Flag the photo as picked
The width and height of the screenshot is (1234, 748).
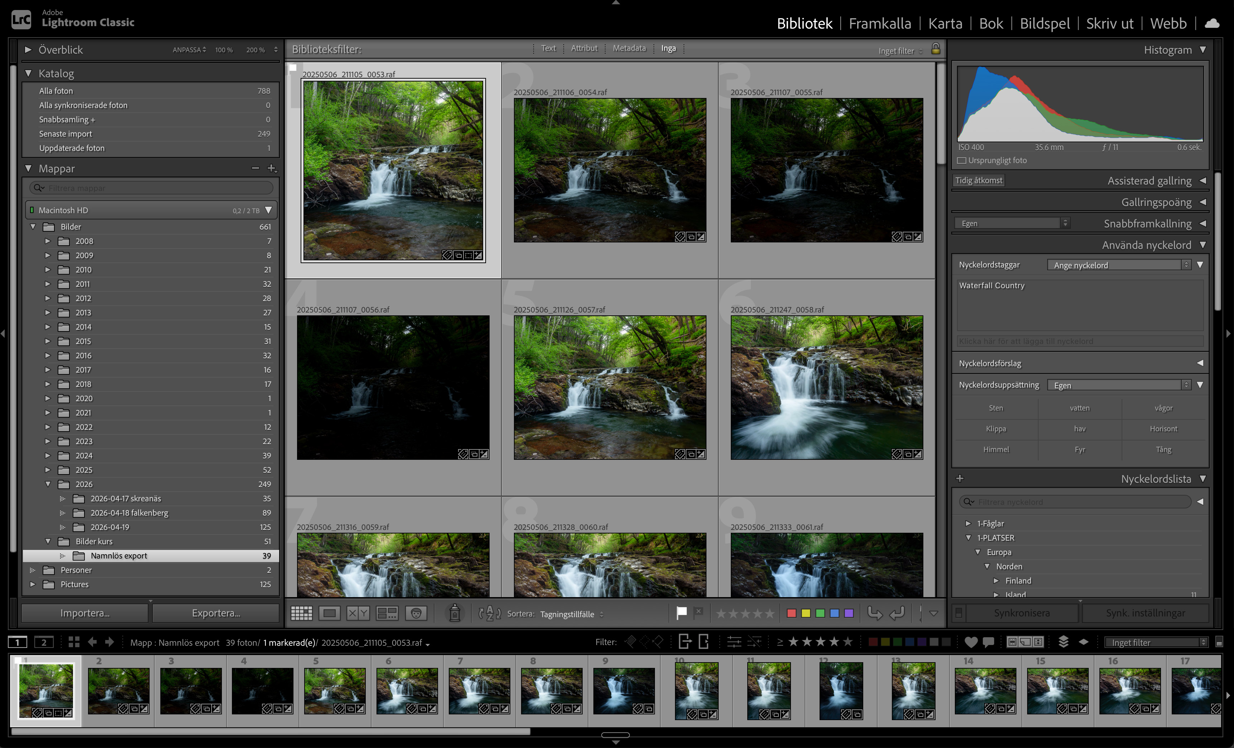tap(681, 613)
